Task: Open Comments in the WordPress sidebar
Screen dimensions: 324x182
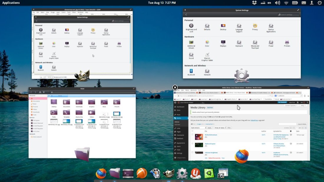Action: [x=180, y=136]
